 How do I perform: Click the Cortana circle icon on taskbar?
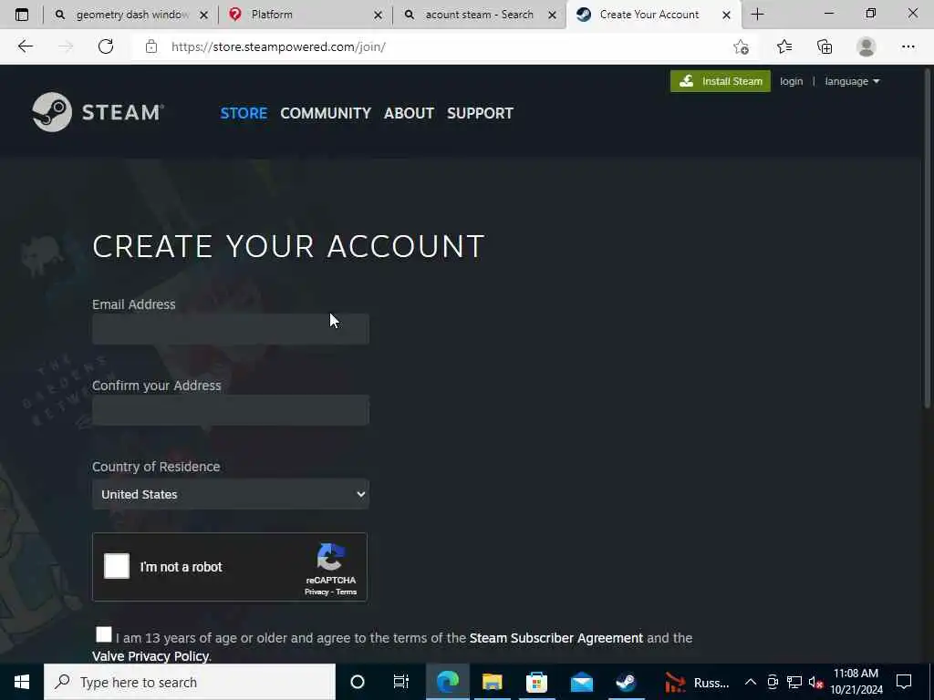pos(358,682)
